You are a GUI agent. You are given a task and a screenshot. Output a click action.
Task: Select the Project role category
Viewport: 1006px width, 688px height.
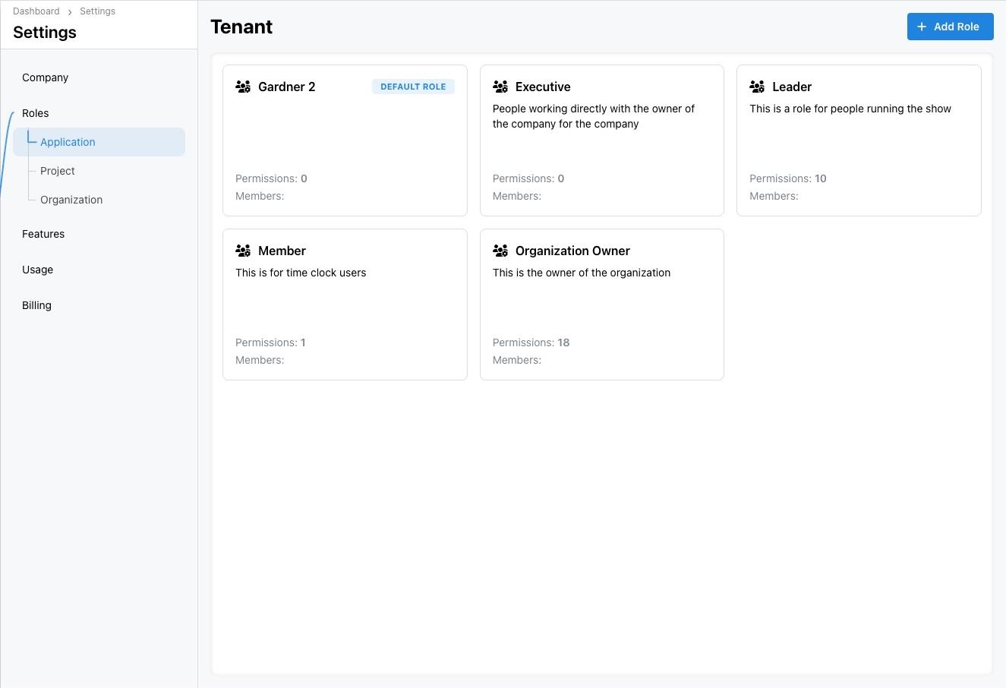click(x=57, y=170)
